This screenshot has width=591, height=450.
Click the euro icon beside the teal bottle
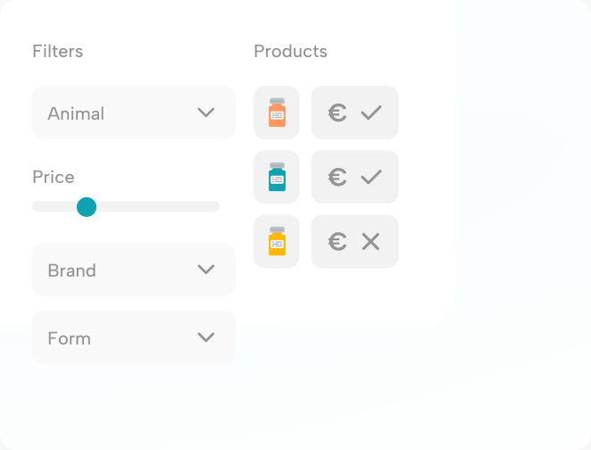pos(337,177)
